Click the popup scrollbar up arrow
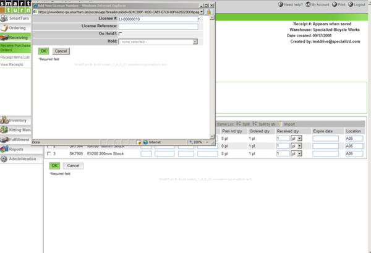 [212, 17]
